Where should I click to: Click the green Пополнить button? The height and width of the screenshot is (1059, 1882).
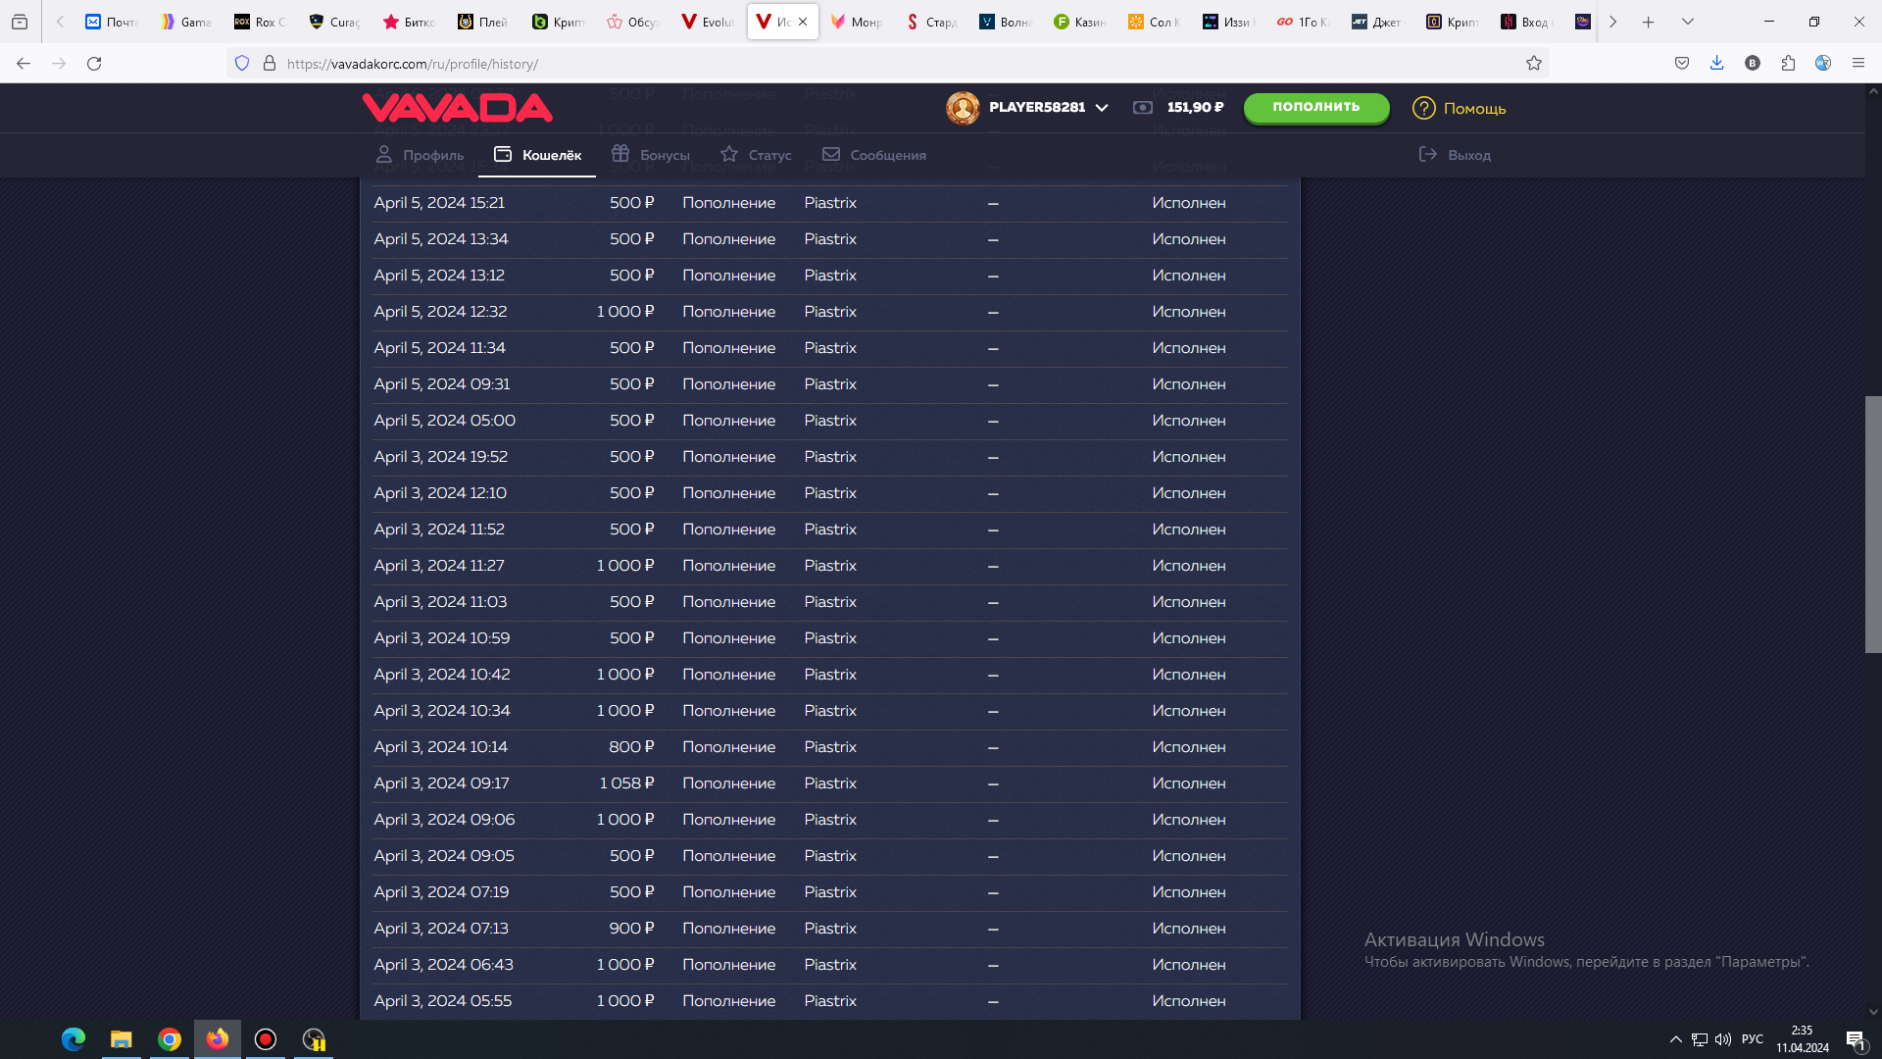1315,108
